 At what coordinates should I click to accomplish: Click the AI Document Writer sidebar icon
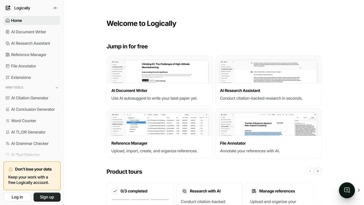8,32
